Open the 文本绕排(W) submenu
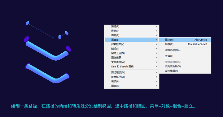The height and width of the screenshot is (117, 223). coord(132,62)
